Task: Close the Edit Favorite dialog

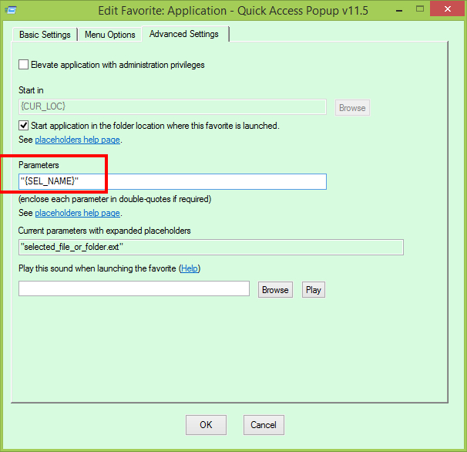Action: [448, 9]
